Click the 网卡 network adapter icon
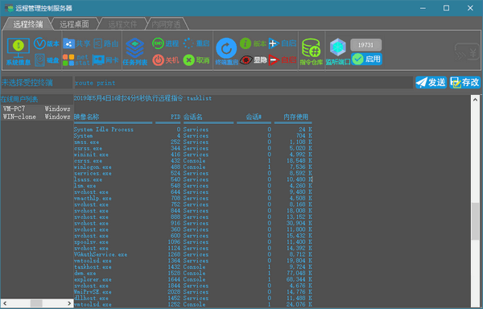483x309 pixels. [105, 60]
